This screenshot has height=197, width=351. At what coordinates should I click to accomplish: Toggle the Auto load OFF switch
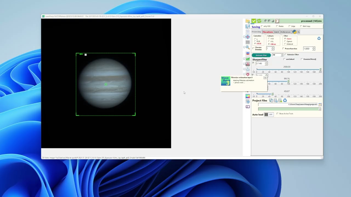(x=269, y=114)
